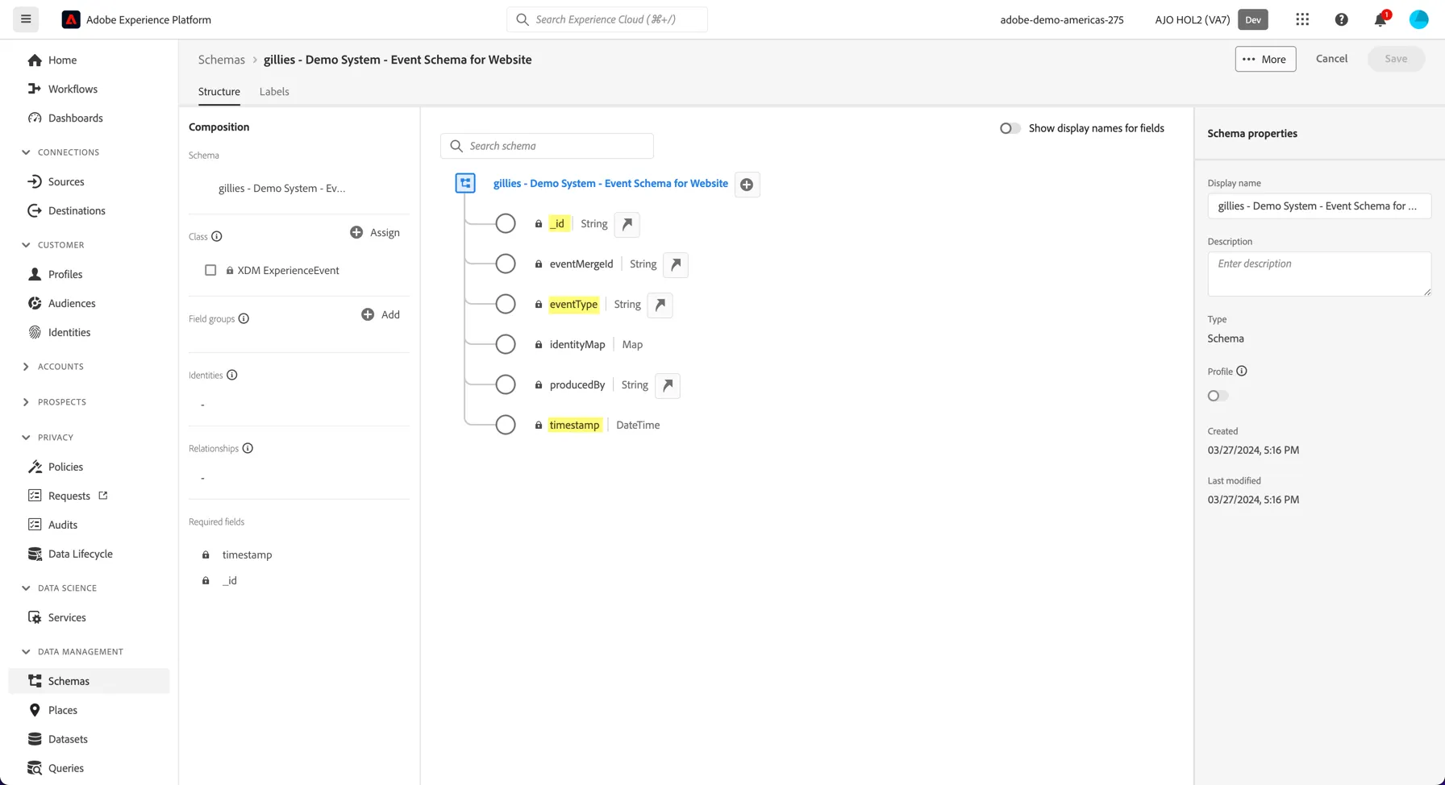Click the schema root tree icon
1445x785 pixels.
click(x=465, y=184)
